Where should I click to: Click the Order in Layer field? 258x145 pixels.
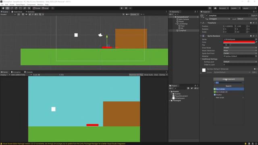[x=240, y=64]
